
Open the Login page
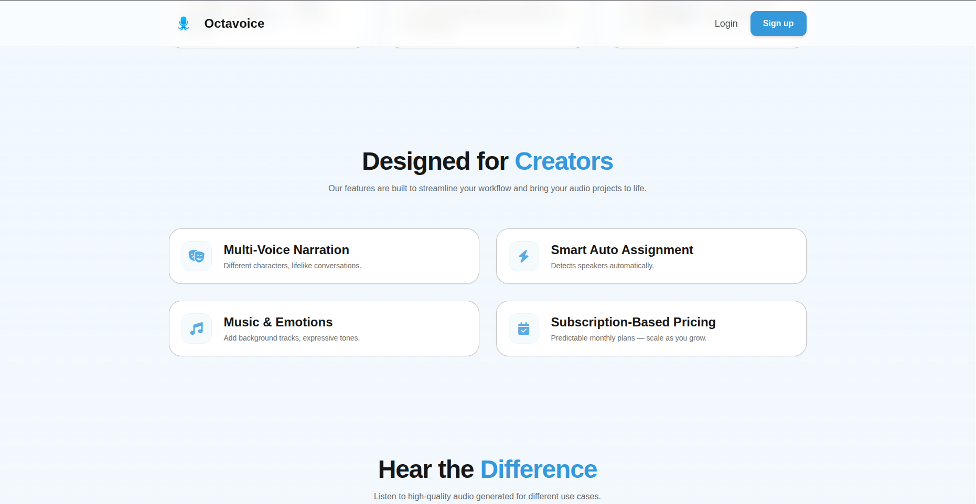click(x=726, y=24)
